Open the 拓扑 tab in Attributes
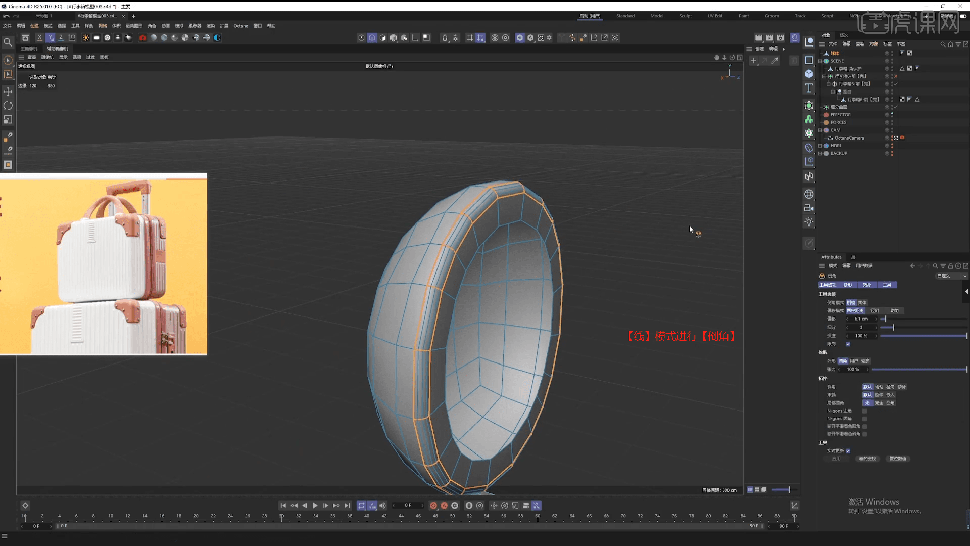The image size is (970, 546). point(867,285)
